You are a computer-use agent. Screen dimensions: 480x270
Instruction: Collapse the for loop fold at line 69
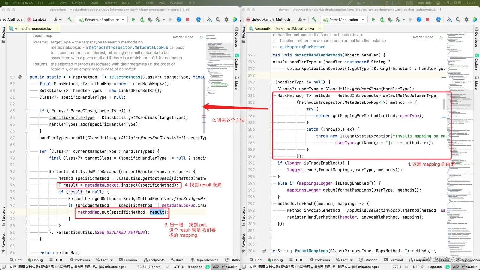tap(27, 151)
